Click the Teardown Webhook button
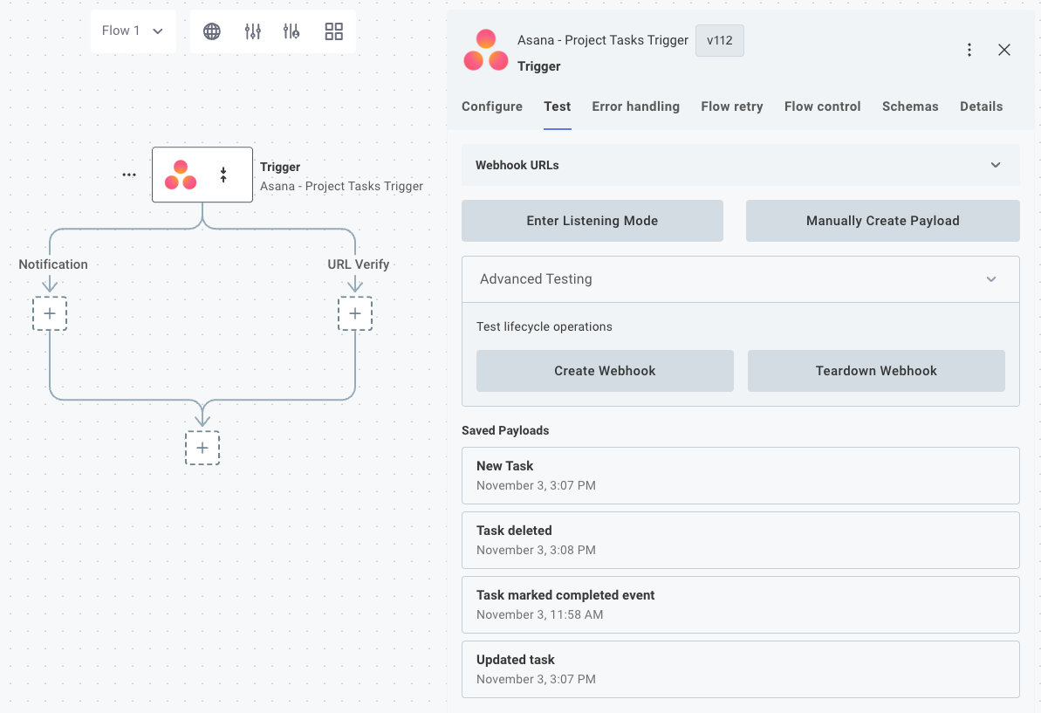Image resolution: width=1041 pixels, height=713 pixels. pyautogui.click(x=875, y=370)
